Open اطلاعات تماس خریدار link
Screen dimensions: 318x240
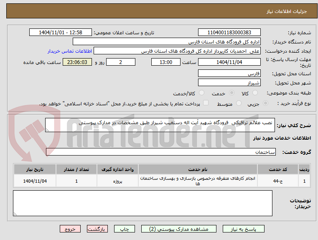[x=69, y=51]
